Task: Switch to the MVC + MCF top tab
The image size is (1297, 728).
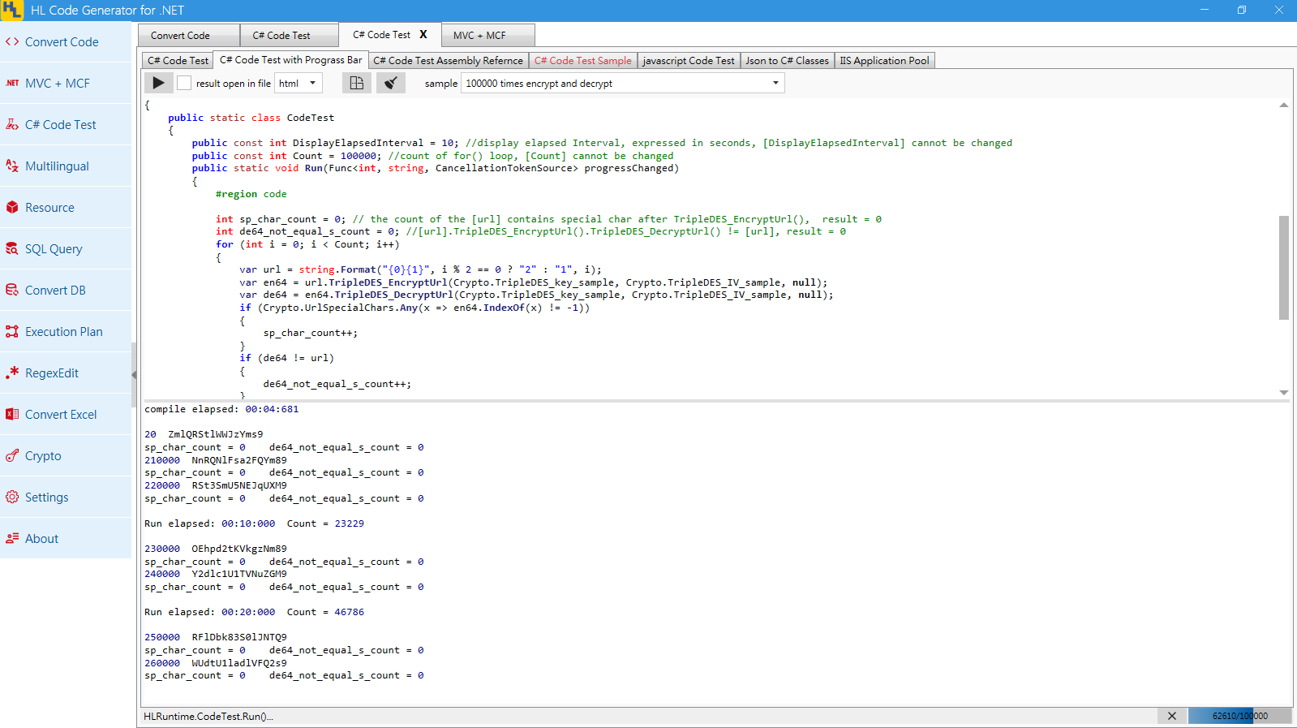Action: coord(479,36)
